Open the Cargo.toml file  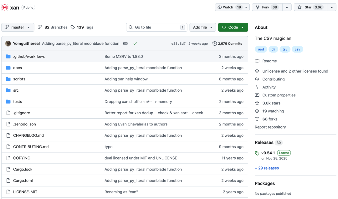23,181
